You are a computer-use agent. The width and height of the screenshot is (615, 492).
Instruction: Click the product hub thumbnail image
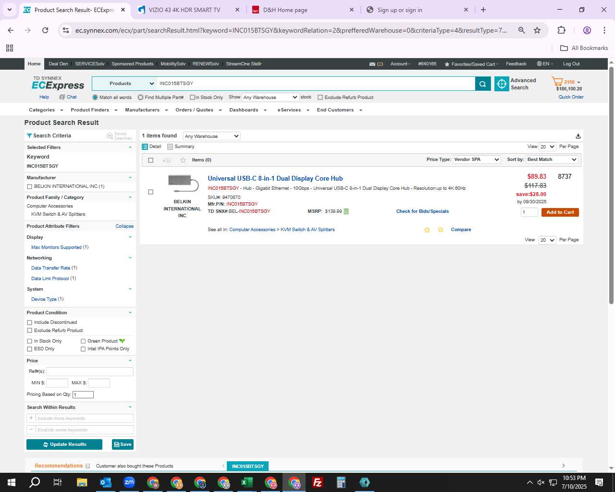183,184
